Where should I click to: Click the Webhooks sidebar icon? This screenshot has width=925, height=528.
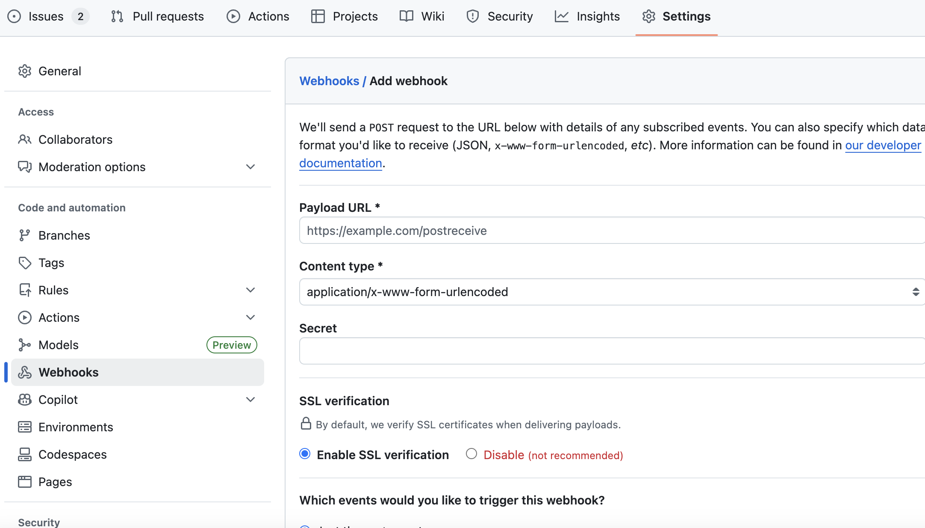[25, 372]
